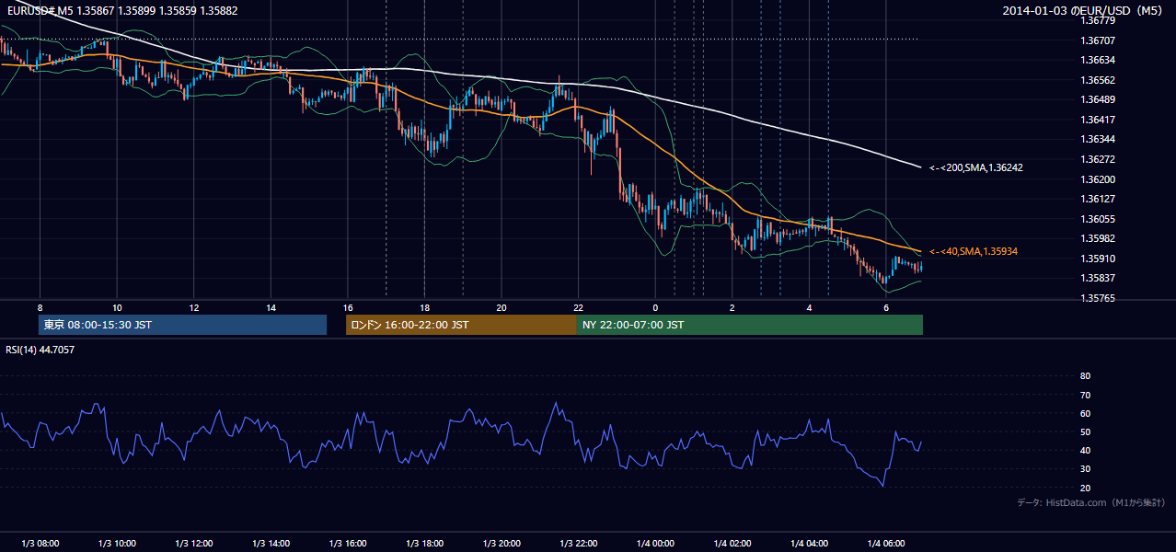Click the 1/3 12:00 time label
Screen dimensions: 1176x552
pos(193,544)
